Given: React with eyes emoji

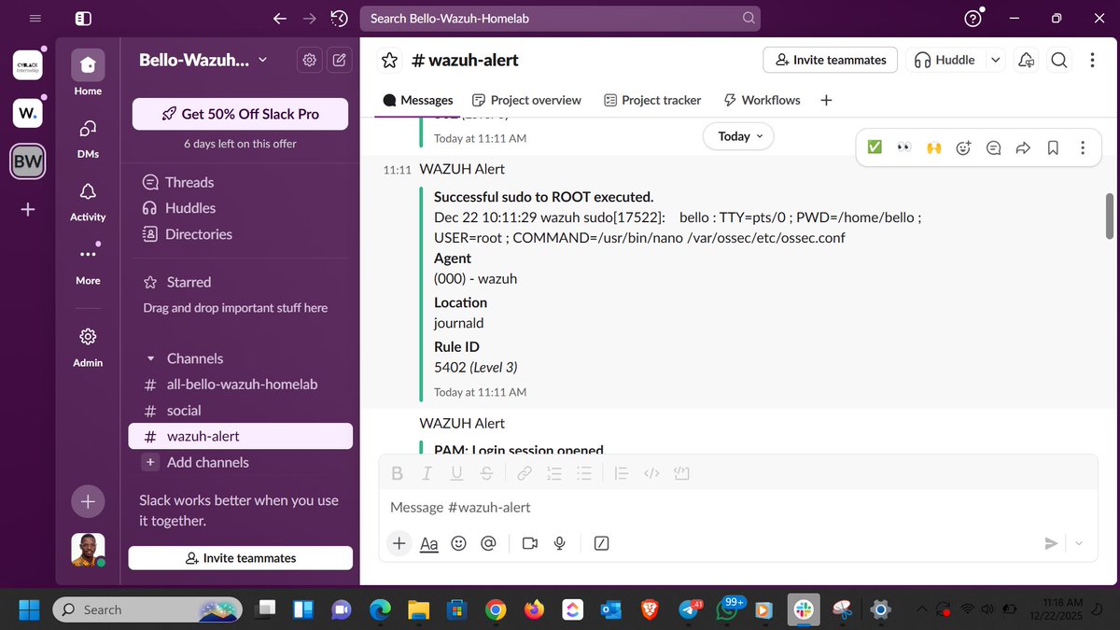Looking at the screenshot, I should point(903,147).
